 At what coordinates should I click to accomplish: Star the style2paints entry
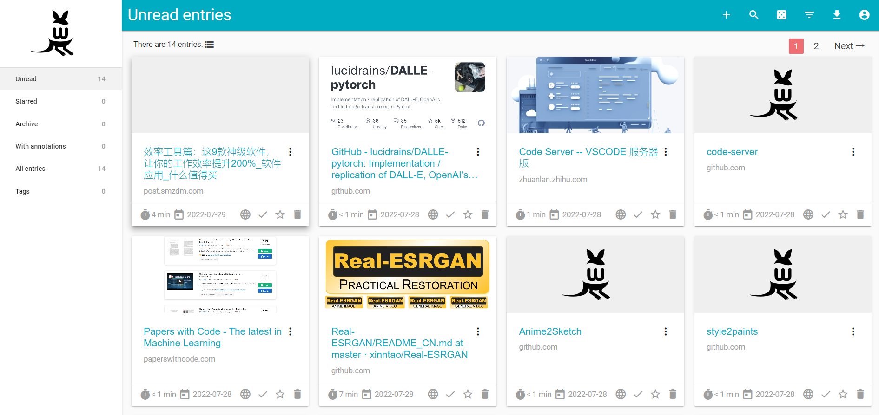[x=843, y=394]
